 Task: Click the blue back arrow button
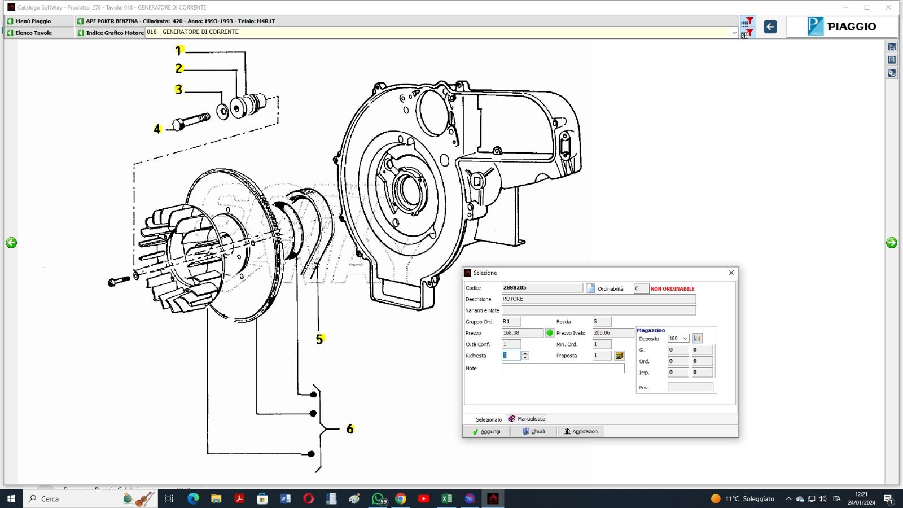coord(770,27)
